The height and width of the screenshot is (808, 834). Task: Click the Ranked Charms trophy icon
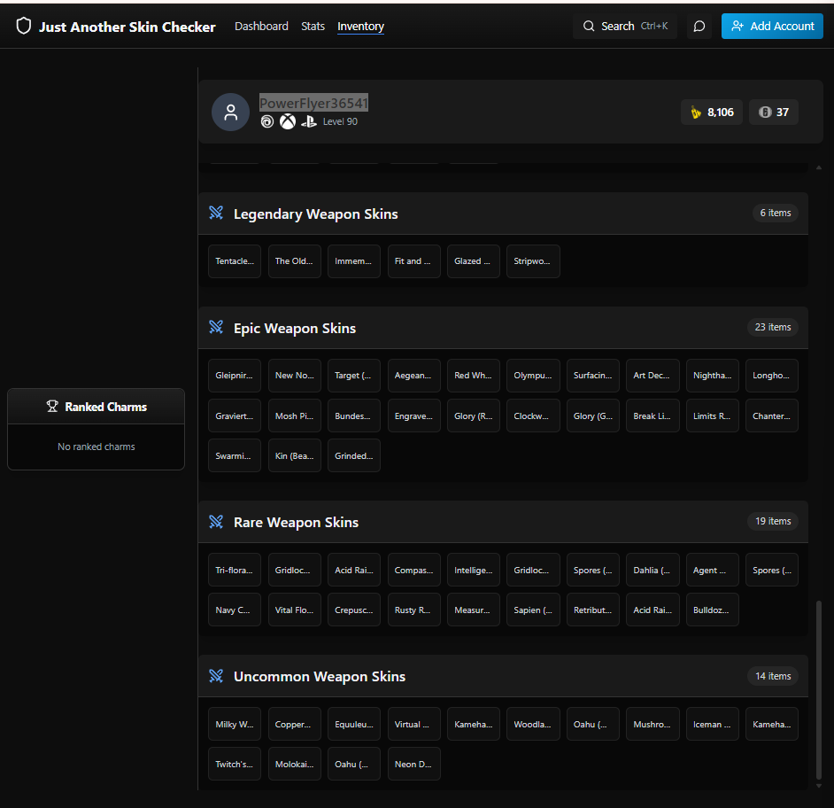(52, 407)
